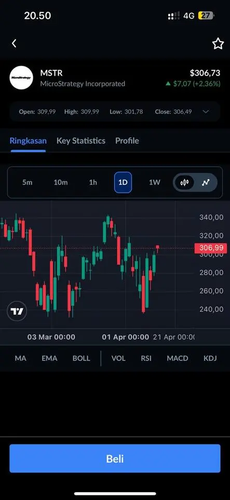Switch to line chart view
The image size is (230, 500).
click(206, 182)
